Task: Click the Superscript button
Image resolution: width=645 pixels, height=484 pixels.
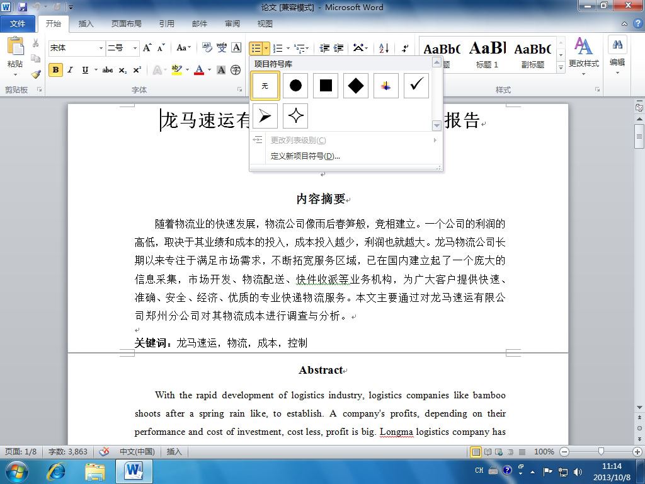Action: pyautogui.click(x=137, y=70)
